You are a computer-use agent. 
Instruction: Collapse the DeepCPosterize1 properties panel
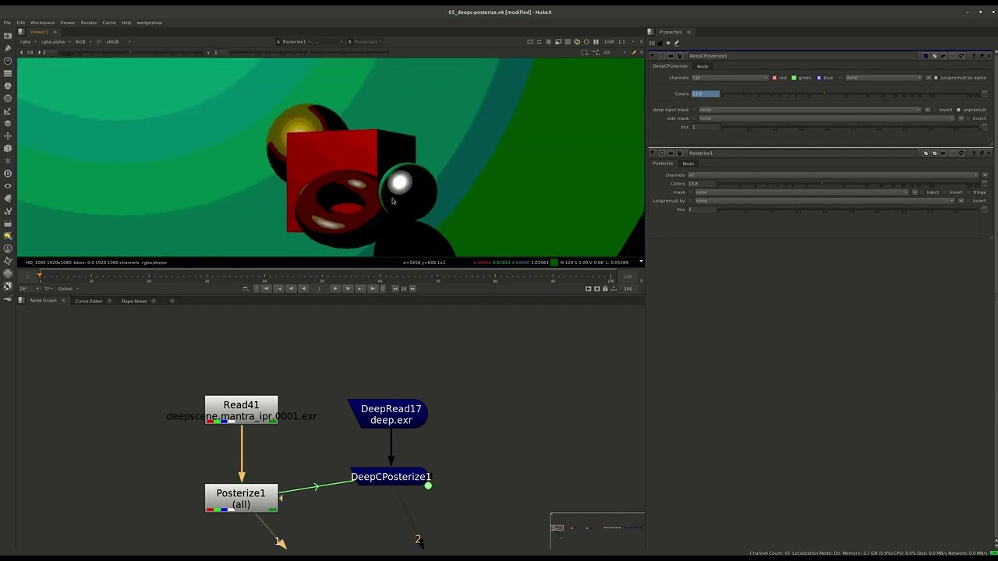coord(653,56)
